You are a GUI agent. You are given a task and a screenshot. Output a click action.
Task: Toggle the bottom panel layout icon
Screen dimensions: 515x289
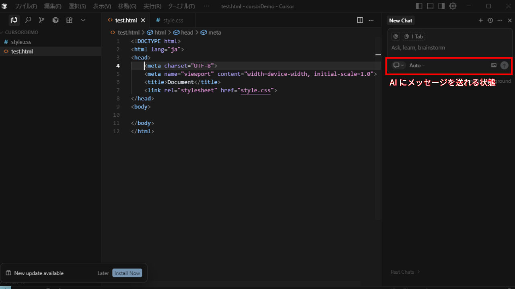click(x=430, y=6)
